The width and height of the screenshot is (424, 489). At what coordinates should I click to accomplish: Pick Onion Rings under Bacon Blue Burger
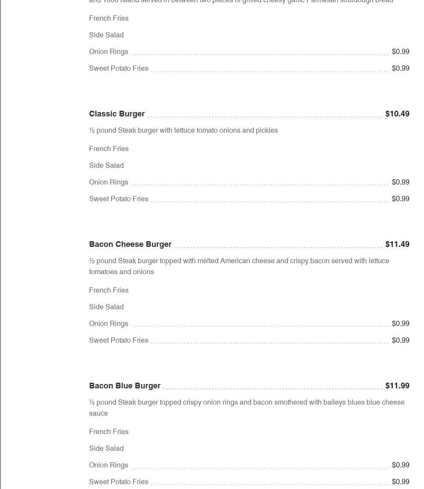click(x=108, y=465)
